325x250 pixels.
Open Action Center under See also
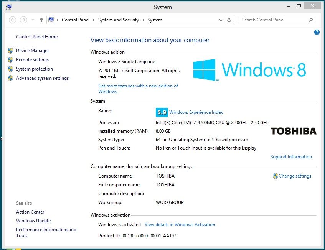[30, 212]
